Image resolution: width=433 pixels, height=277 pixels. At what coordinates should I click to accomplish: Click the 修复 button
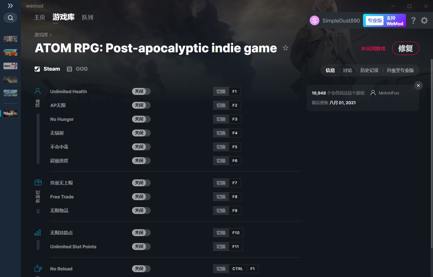406,48
